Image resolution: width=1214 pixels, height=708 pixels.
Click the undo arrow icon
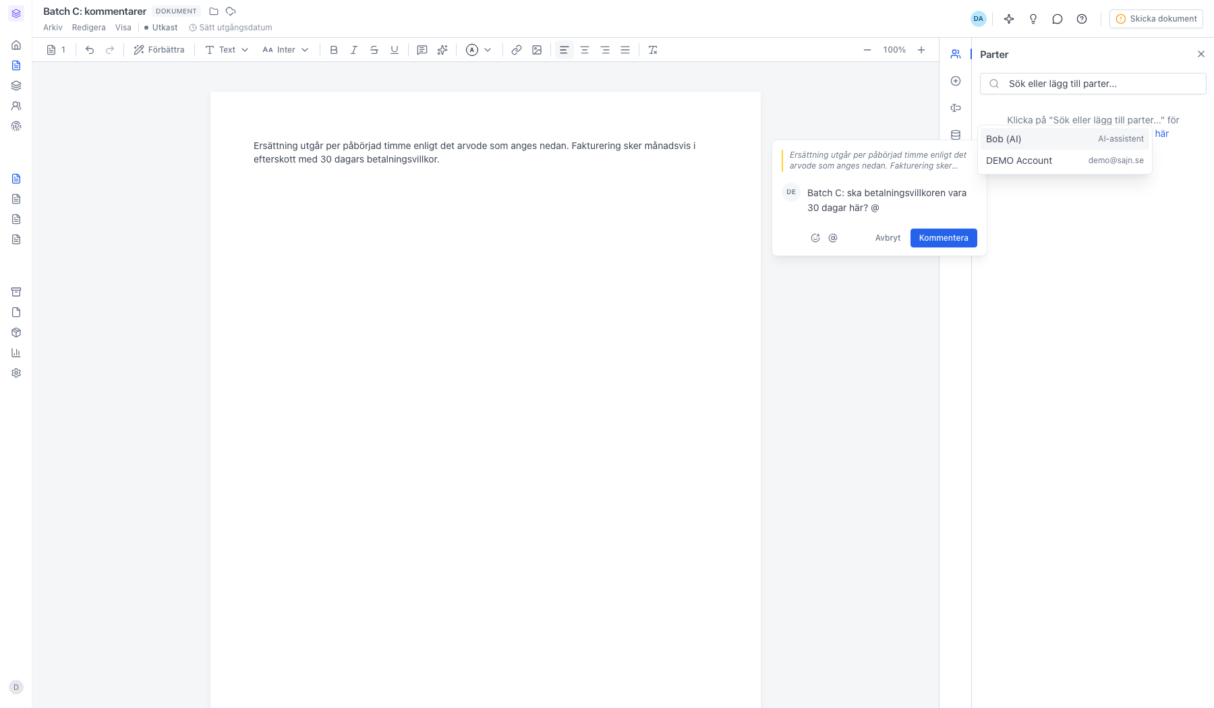click(x=90, y=50)
